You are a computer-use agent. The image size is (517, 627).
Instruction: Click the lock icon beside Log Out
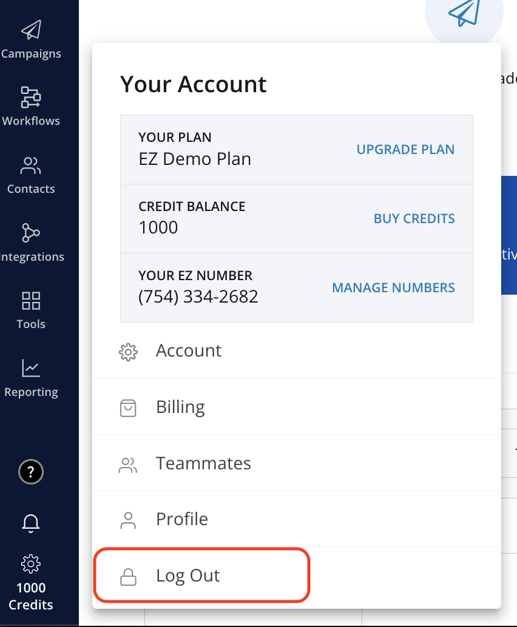(x=128, y=577)
